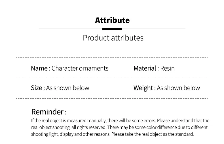224x144 pixels.
Task: Click the reminder line starting "real object shooting"
Action: tap(119, 128)
